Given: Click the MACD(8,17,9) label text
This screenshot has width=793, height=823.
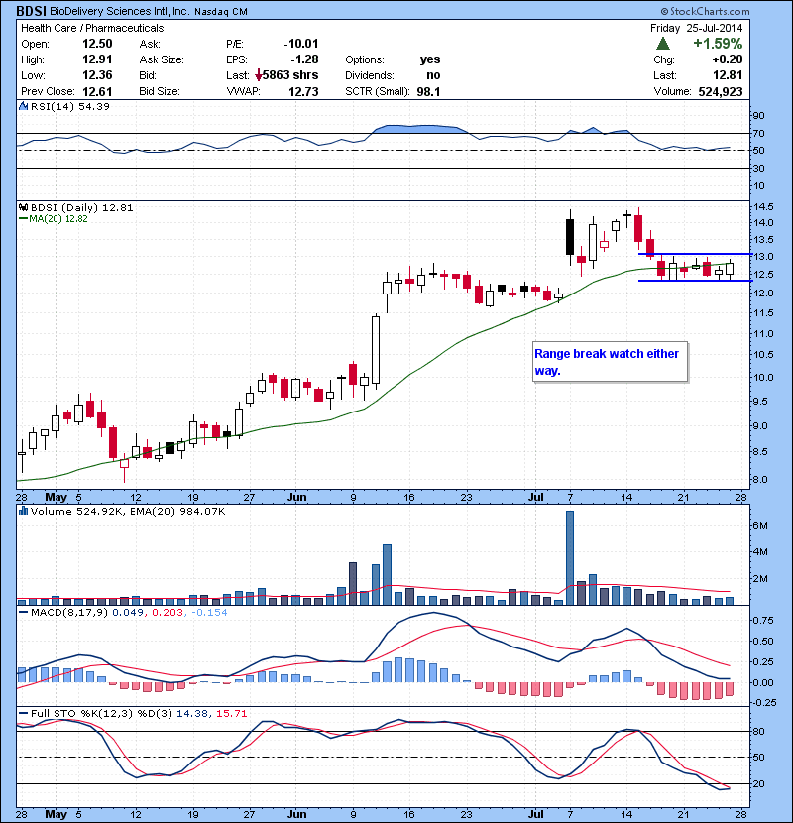Looking at the screenshot, I should coord(69,612).
